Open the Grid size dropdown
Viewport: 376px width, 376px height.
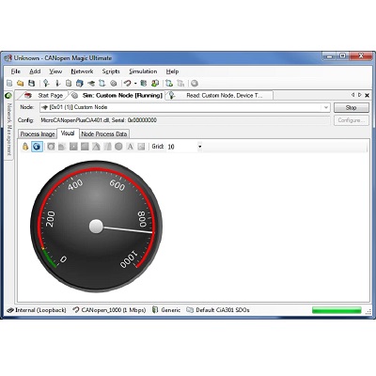click(x=199, y=147)
